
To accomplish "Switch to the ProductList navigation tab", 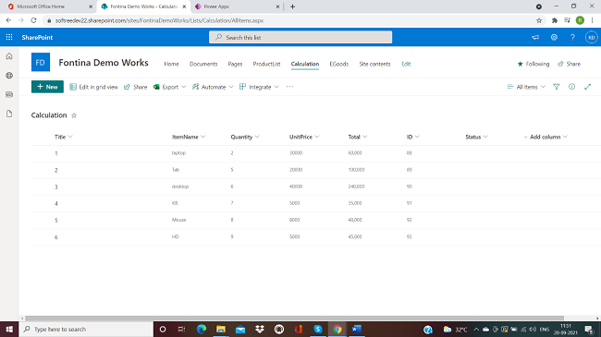I will (x=266, y=64).
